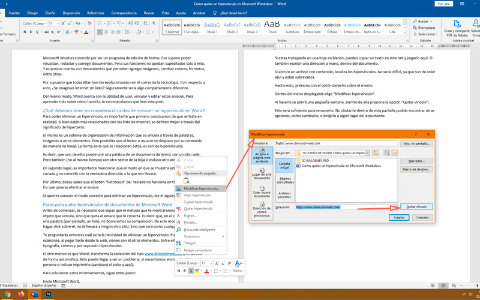This screenshot has height=300, width=480.
Task: Toggle center alignment in the ribbon
Action: (106, 32)
